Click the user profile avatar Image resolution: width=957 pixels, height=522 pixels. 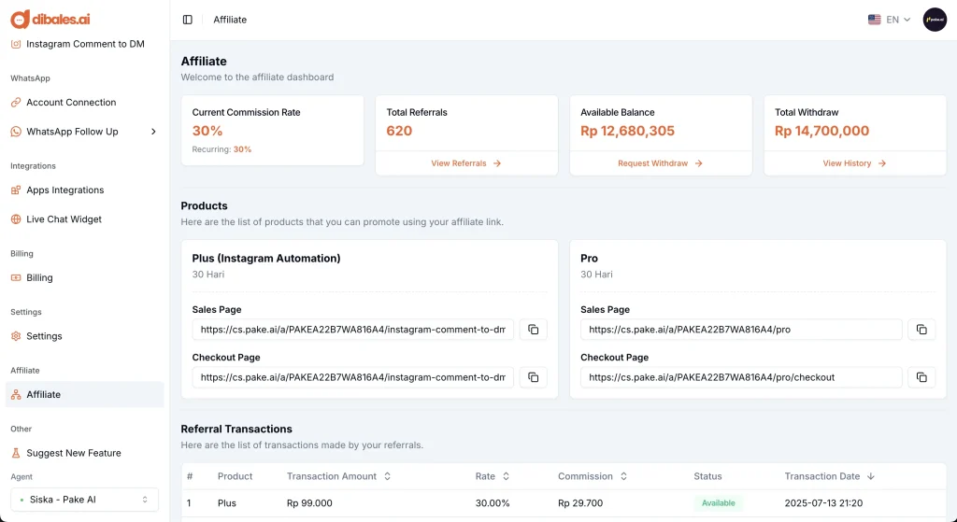point(935,20)
